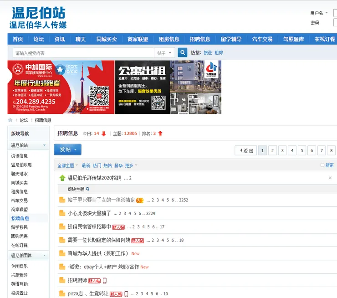337x298 pixels.
Task: Click folder icon of 帖子里只要写了女的一律杀猪盘
Action: click(62, 200)
